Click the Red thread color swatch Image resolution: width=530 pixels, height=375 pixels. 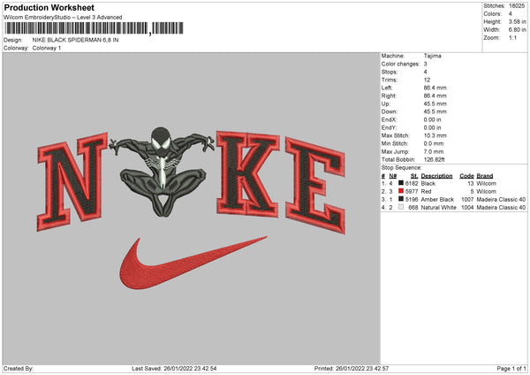tap(401, 191)
